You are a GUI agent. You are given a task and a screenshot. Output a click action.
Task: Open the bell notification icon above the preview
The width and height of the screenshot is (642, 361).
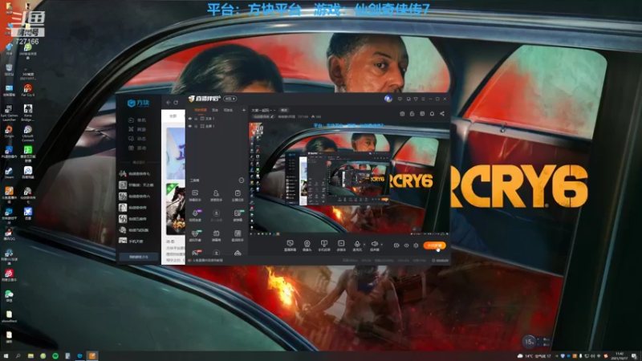[x=432, y=114]
